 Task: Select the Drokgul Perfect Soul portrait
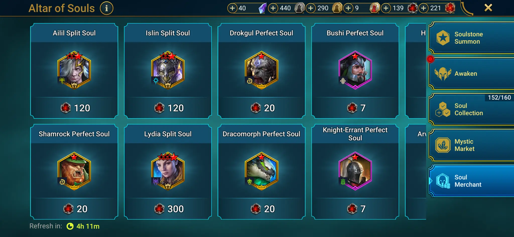(x=262, y=70)
